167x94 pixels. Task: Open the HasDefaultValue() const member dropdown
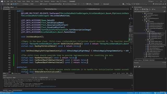click(x=108, y=9)
